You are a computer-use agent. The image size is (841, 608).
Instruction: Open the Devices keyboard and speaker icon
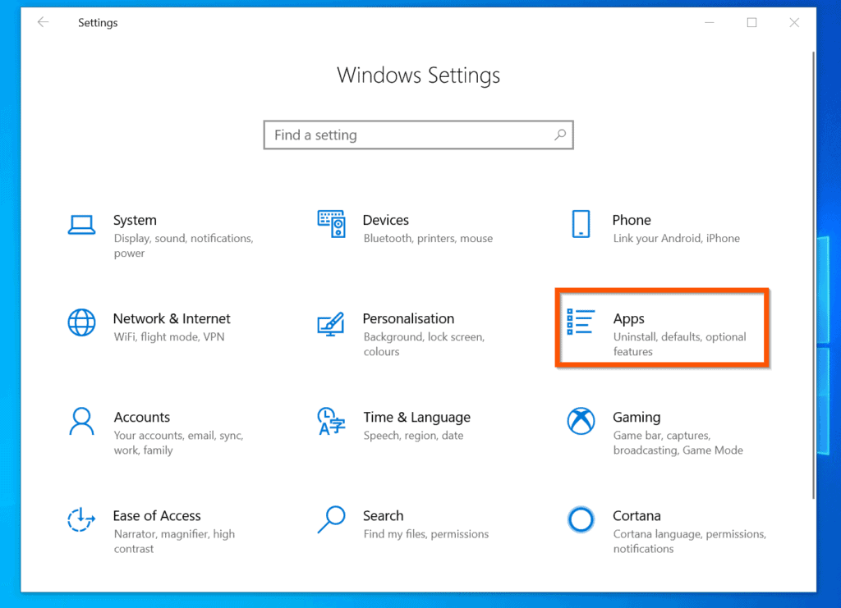point(331,224)
